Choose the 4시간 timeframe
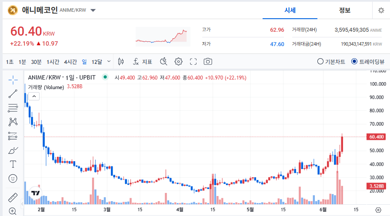390x216 pixels. click(70, 62)
